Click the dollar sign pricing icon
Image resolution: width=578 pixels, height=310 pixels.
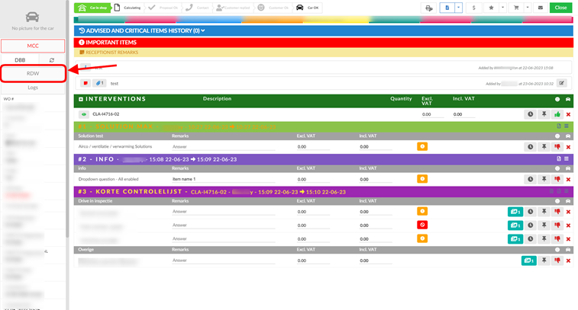[473, 8]
